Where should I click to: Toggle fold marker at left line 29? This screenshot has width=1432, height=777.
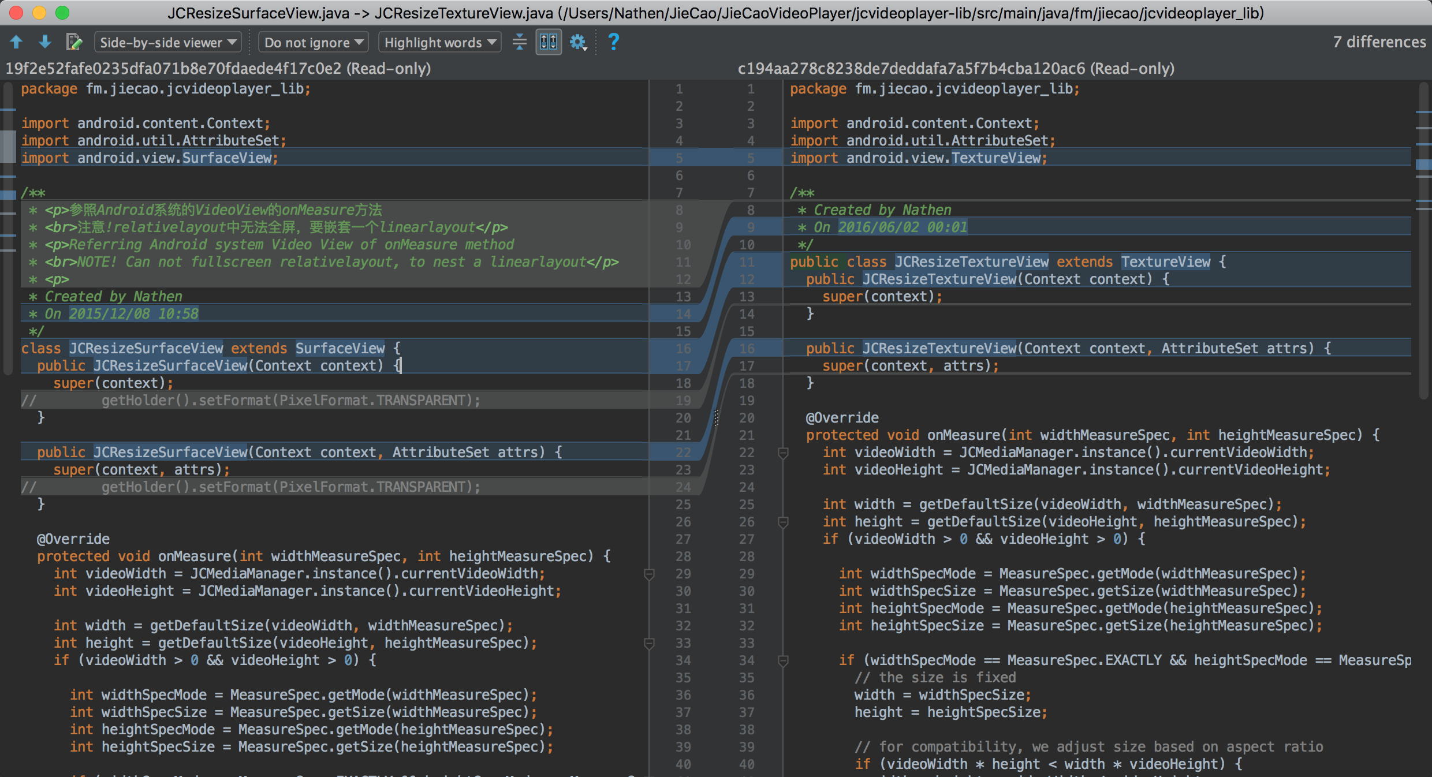[x=649, y=574]
